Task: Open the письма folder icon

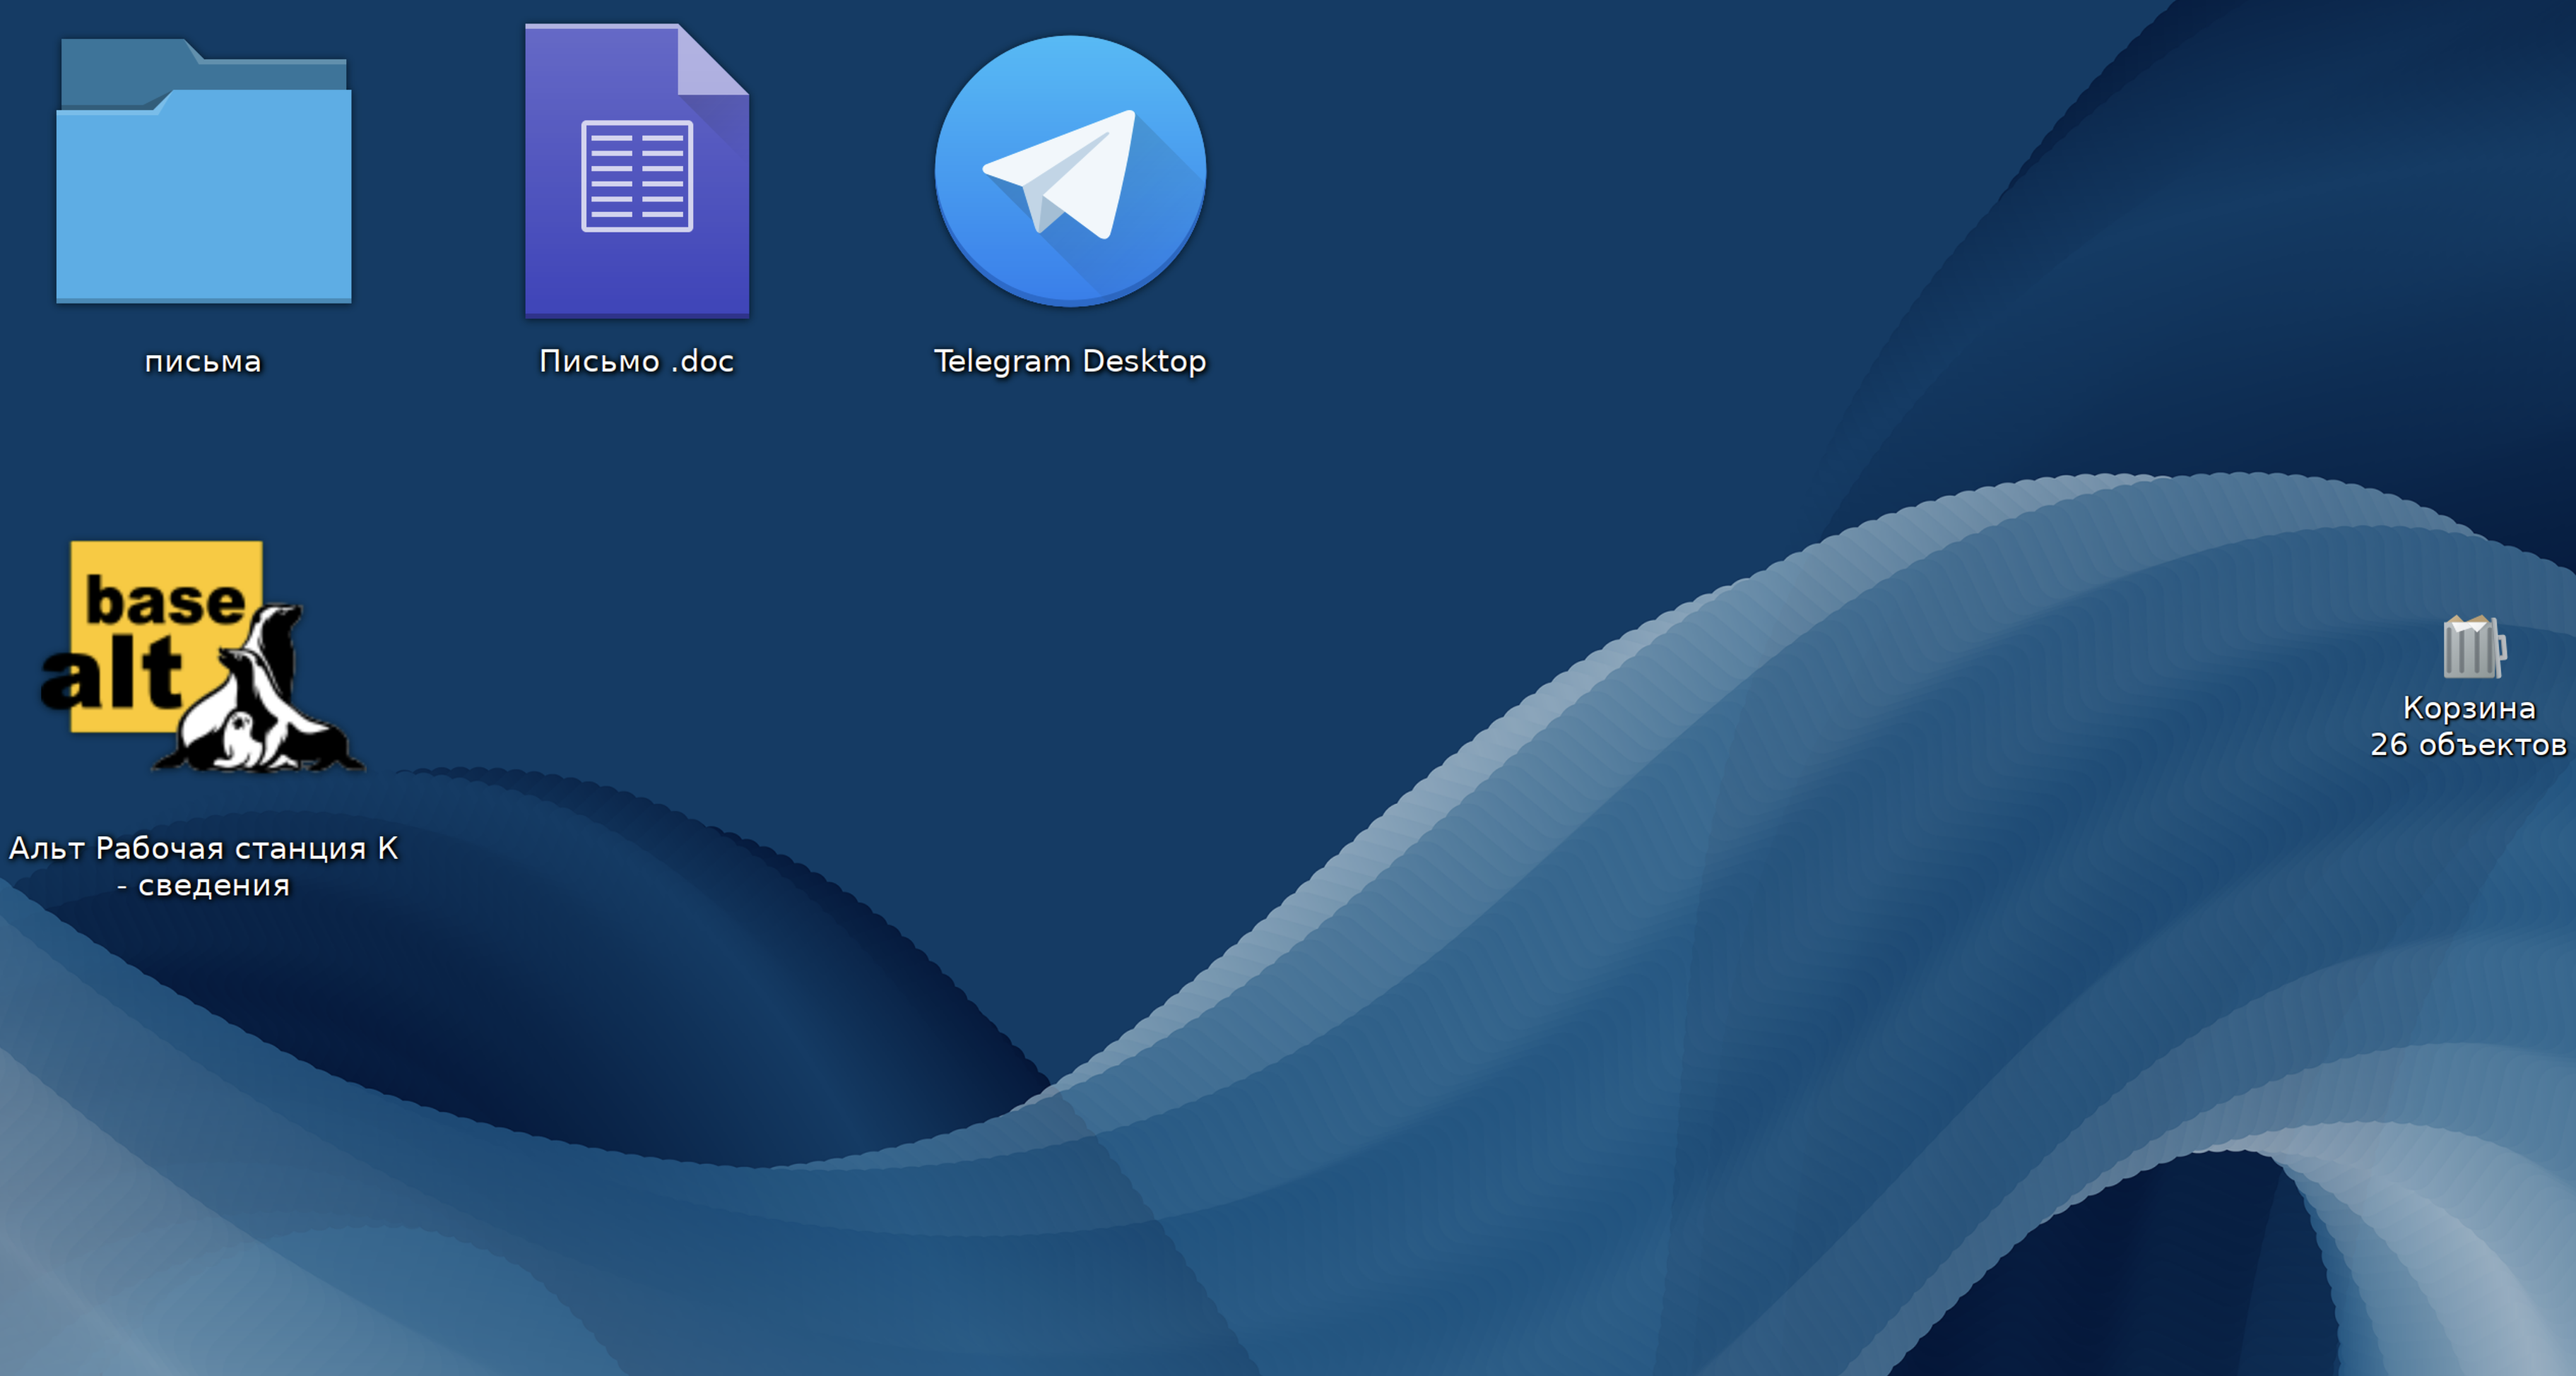Action: pos(204,170)
